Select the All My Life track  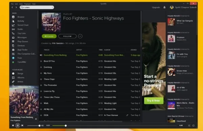point(90,109)
